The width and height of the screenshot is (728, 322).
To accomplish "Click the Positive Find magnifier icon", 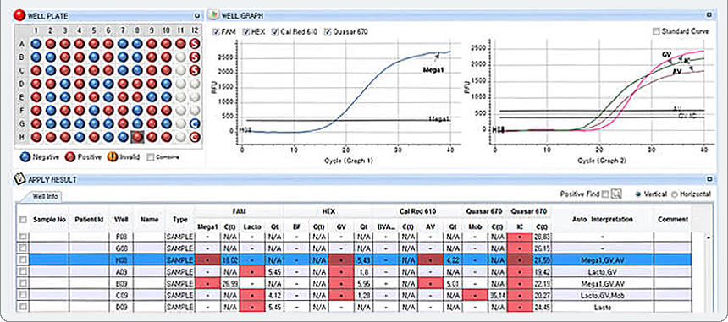I will [616, 194].
